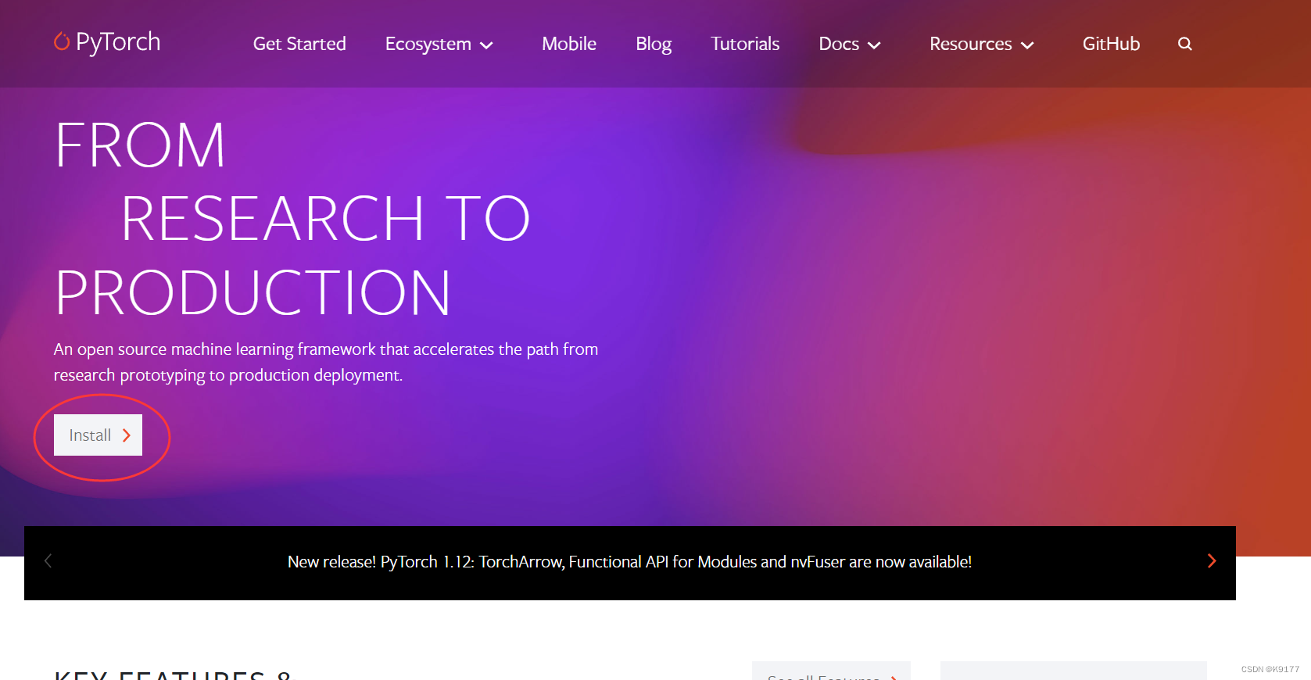Click the PyTorch logo
Image resolution: width=1311 pixels, height=680 pixels.
coord(107,42)
